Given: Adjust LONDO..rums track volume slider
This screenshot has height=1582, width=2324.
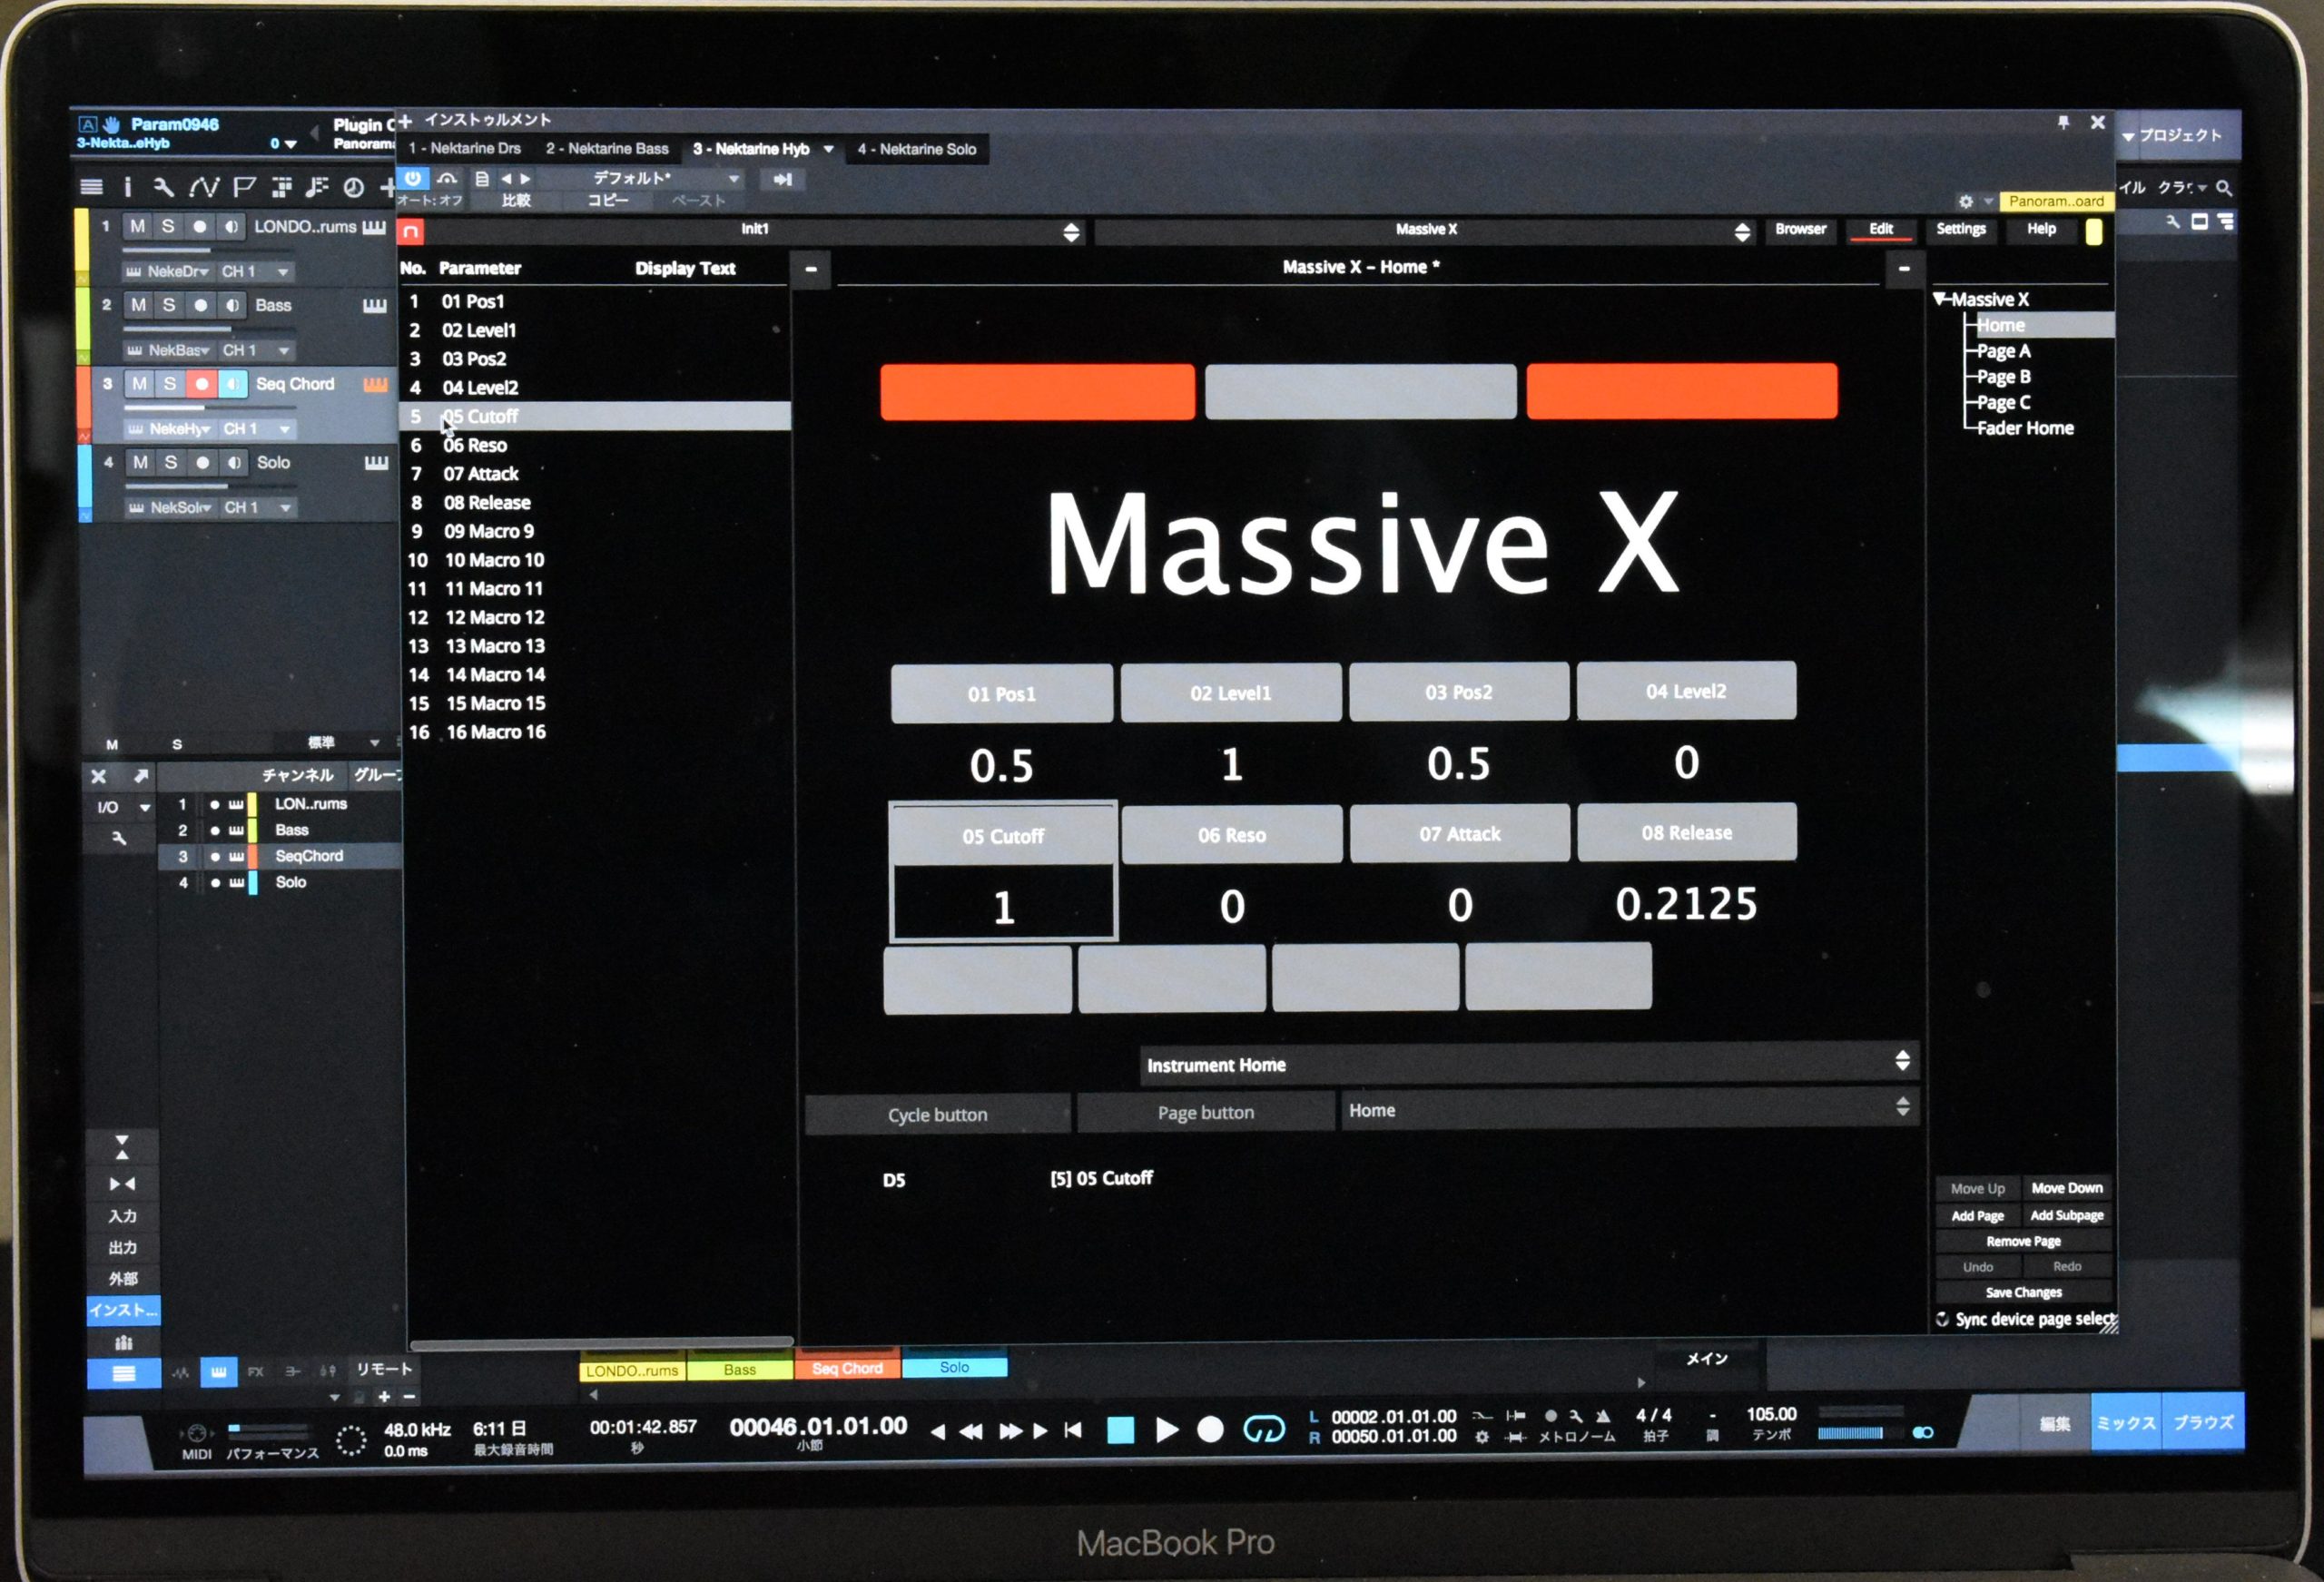Looking at the screenshot, I should point(209,250).
